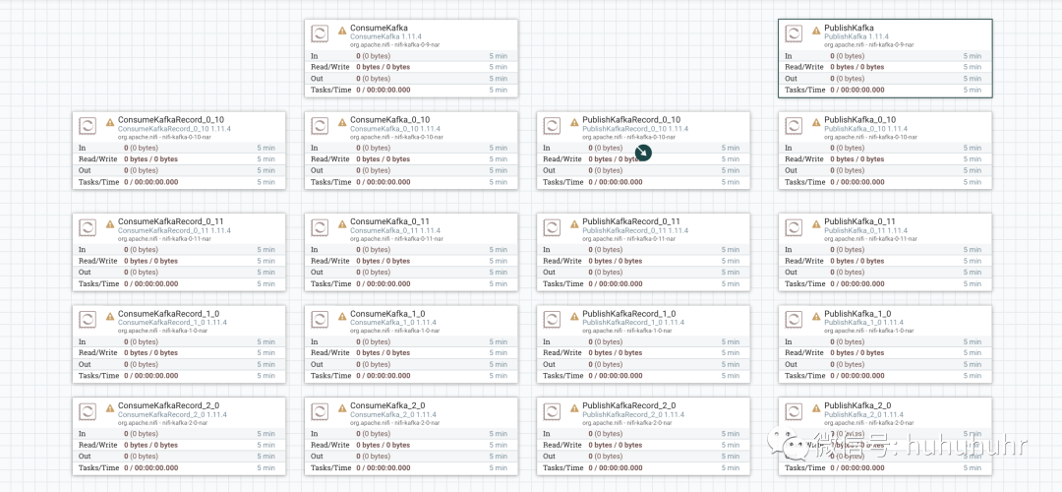The height and width of the screenshot is (492, 1062).
Task: Click the PublishKafkaRecord_0_11 processor icon
Action: tap(552, 227)
